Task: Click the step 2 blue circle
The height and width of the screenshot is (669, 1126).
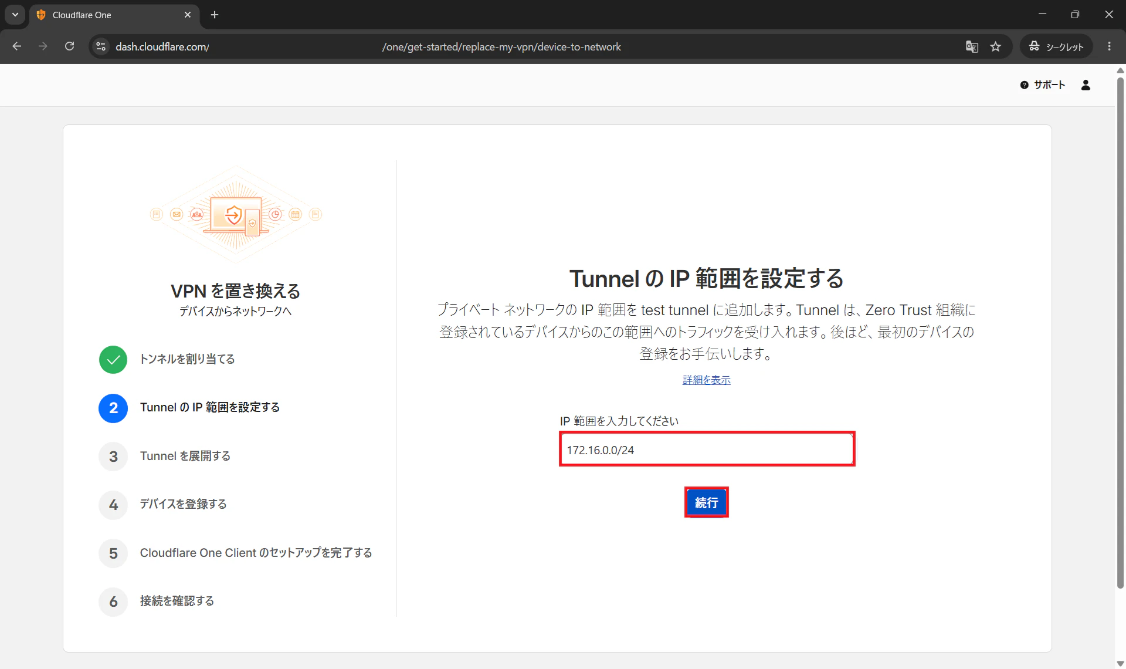Action: point(113,408)
